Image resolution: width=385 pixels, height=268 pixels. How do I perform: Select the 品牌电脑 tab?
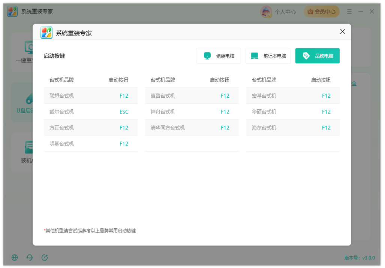coord(318,56)
